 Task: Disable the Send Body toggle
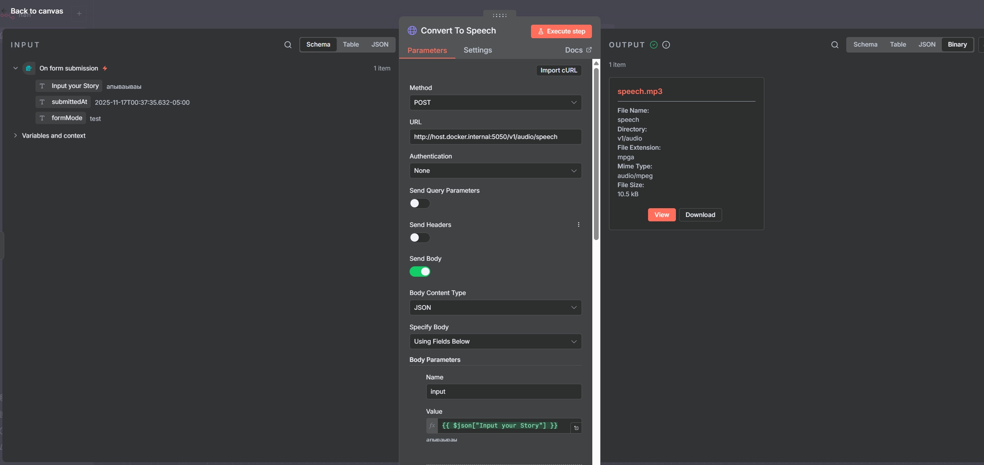click(x=420, y=272)
